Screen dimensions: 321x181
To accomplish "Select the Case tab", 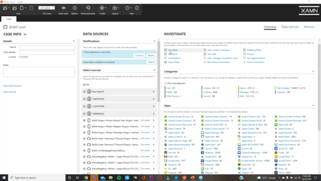I will pos(9,19).
